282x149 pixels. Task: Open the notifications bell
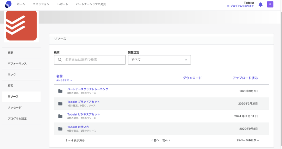(x=260, y=4)
